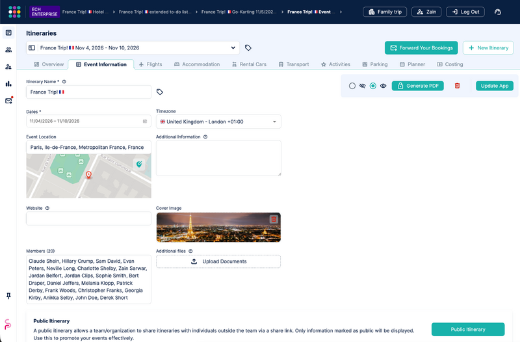Click the calendar icon in Dates field
The width and height of the screenshot is (520, 342).
coord(145,121)
